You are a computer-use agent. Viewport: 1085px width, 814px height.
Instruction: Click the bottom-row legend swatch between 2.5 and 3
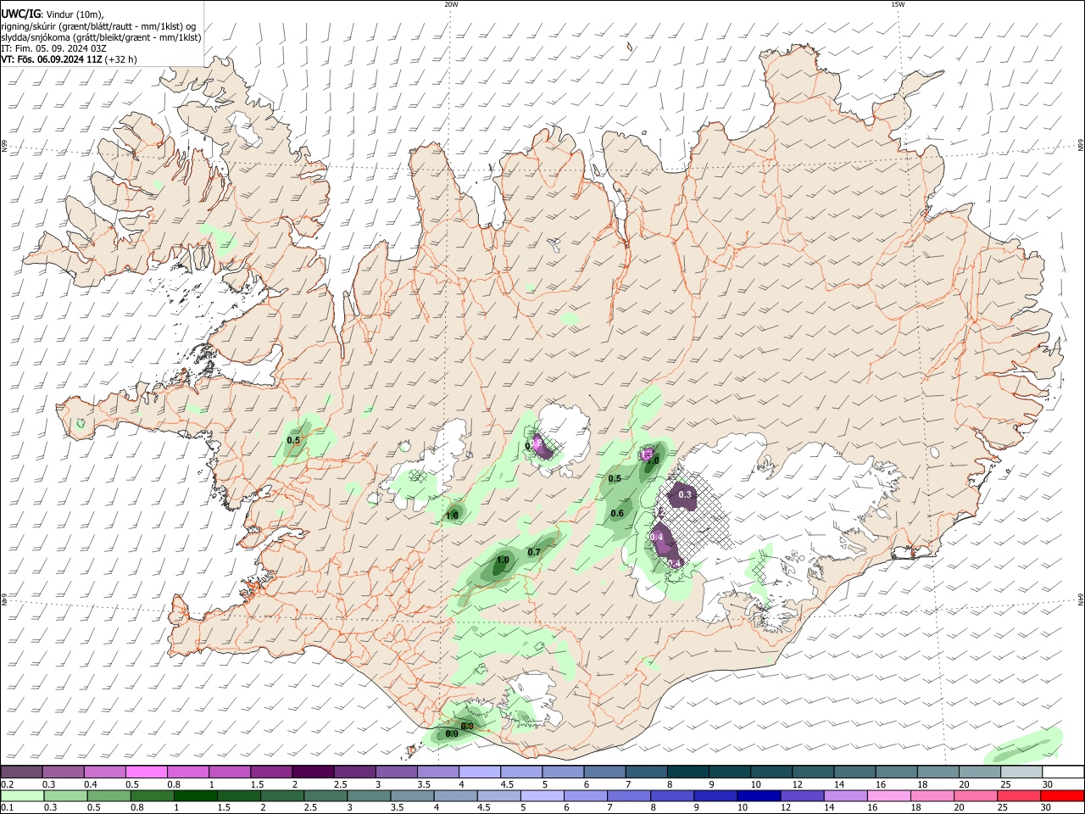click(325, 795)
